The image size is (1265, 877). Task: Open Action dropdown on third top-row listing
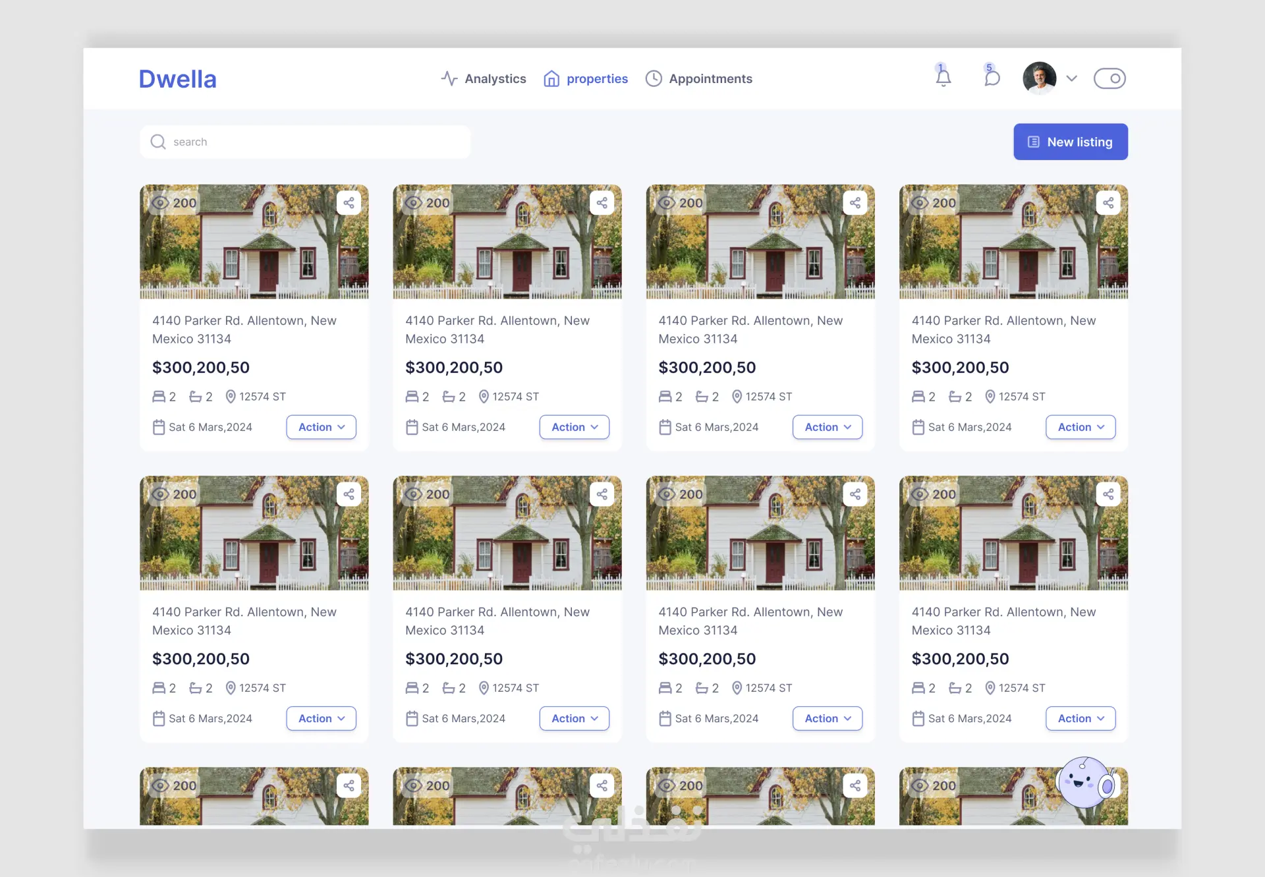point(828,427)
